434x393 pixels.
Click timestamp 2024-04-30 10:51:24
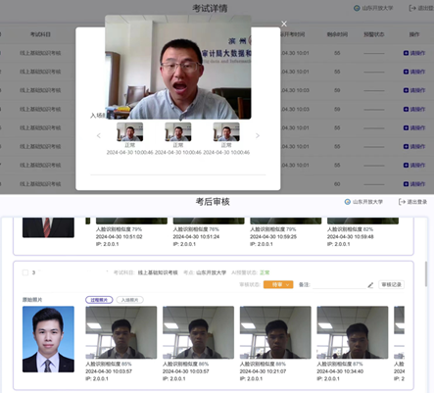click(x=196, y=236)
